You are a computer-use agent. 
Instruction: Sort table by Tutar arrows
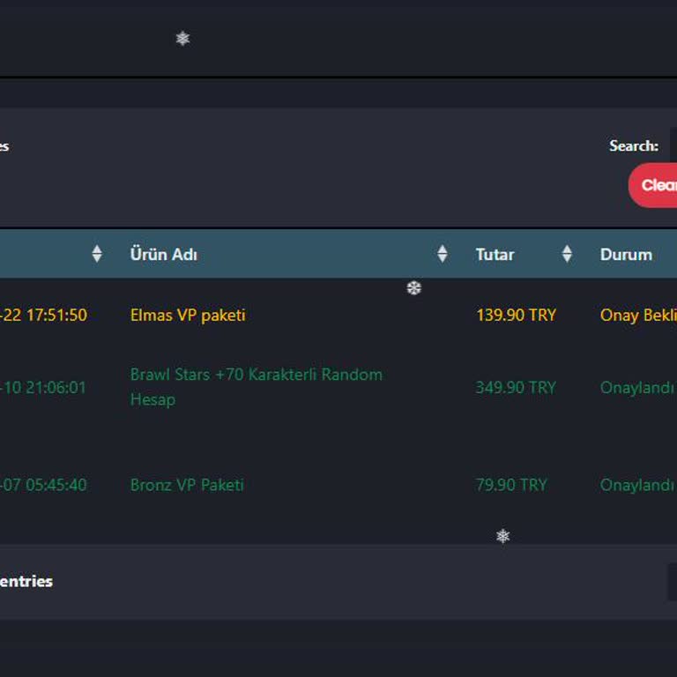567,254
